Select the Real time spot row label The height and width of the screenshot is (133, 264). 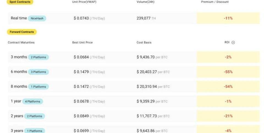[19, 18]
